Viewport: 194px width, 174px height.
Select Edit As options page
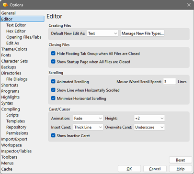(x=12, y=43)
